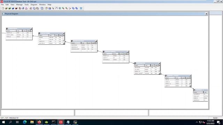Click the pink printer-like toolbar icon

[x=26, y=8]
